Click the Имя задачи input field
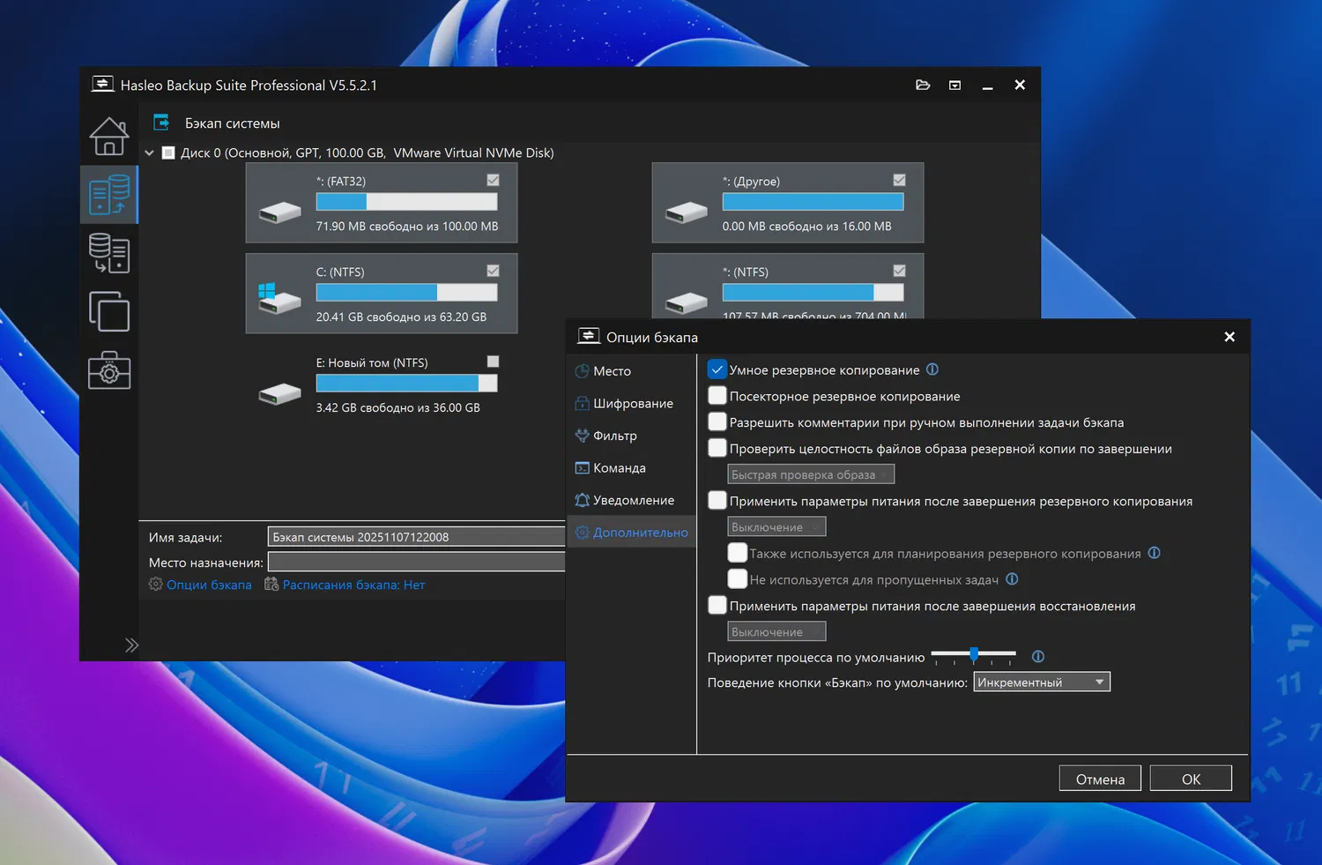The image size is (1322, 865). click(x=416, y=537)
